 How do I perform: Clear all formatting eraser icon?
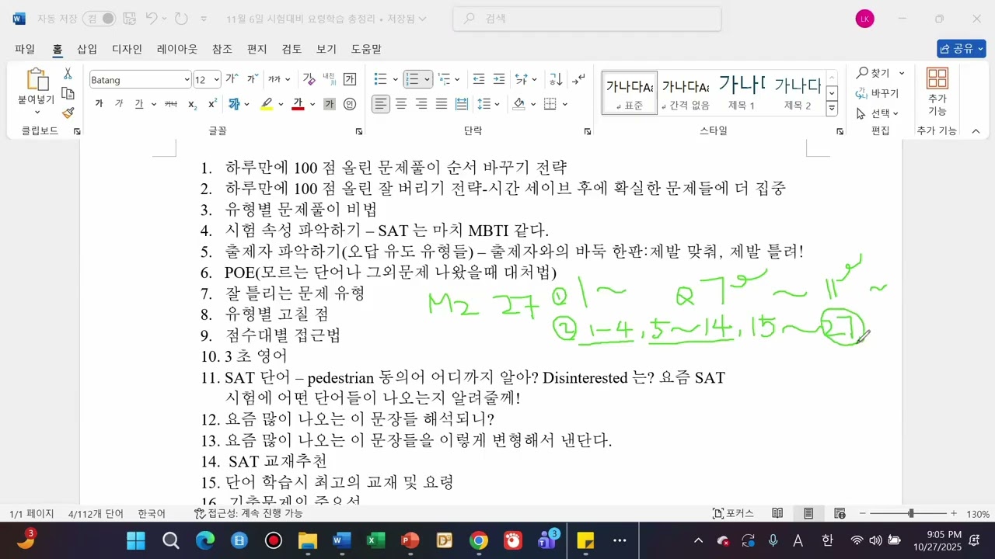(309, 79)
